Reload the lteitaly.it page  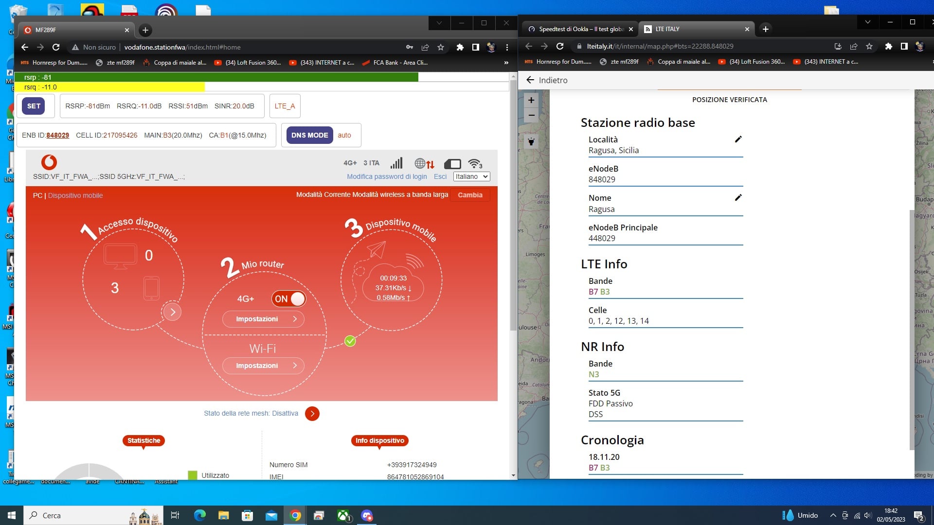coord(560,46)
